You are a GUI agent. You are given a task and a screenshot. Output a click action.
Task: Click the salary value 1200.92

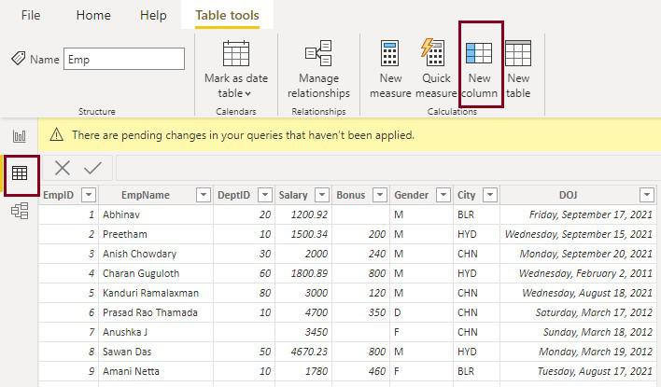pyautogui.click(x=309, y=214)
